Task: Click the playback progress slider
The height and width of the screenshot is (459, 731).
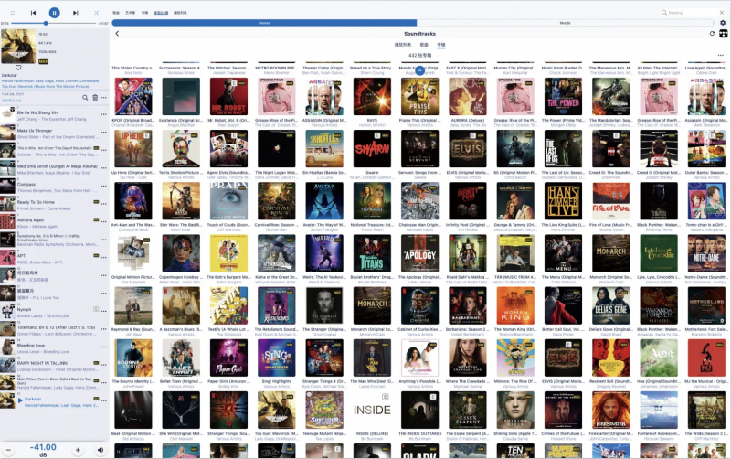Action: click(54, 23)
